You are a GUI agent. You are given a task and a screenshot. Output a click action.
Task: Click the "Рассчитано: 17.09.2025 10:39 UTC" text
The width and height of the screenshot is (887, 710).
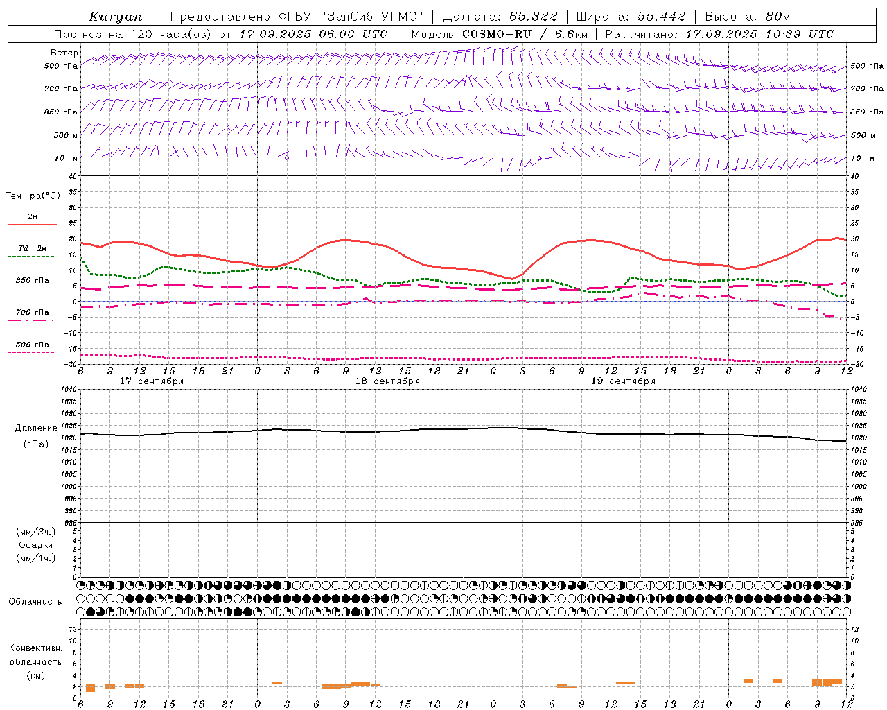719,34
